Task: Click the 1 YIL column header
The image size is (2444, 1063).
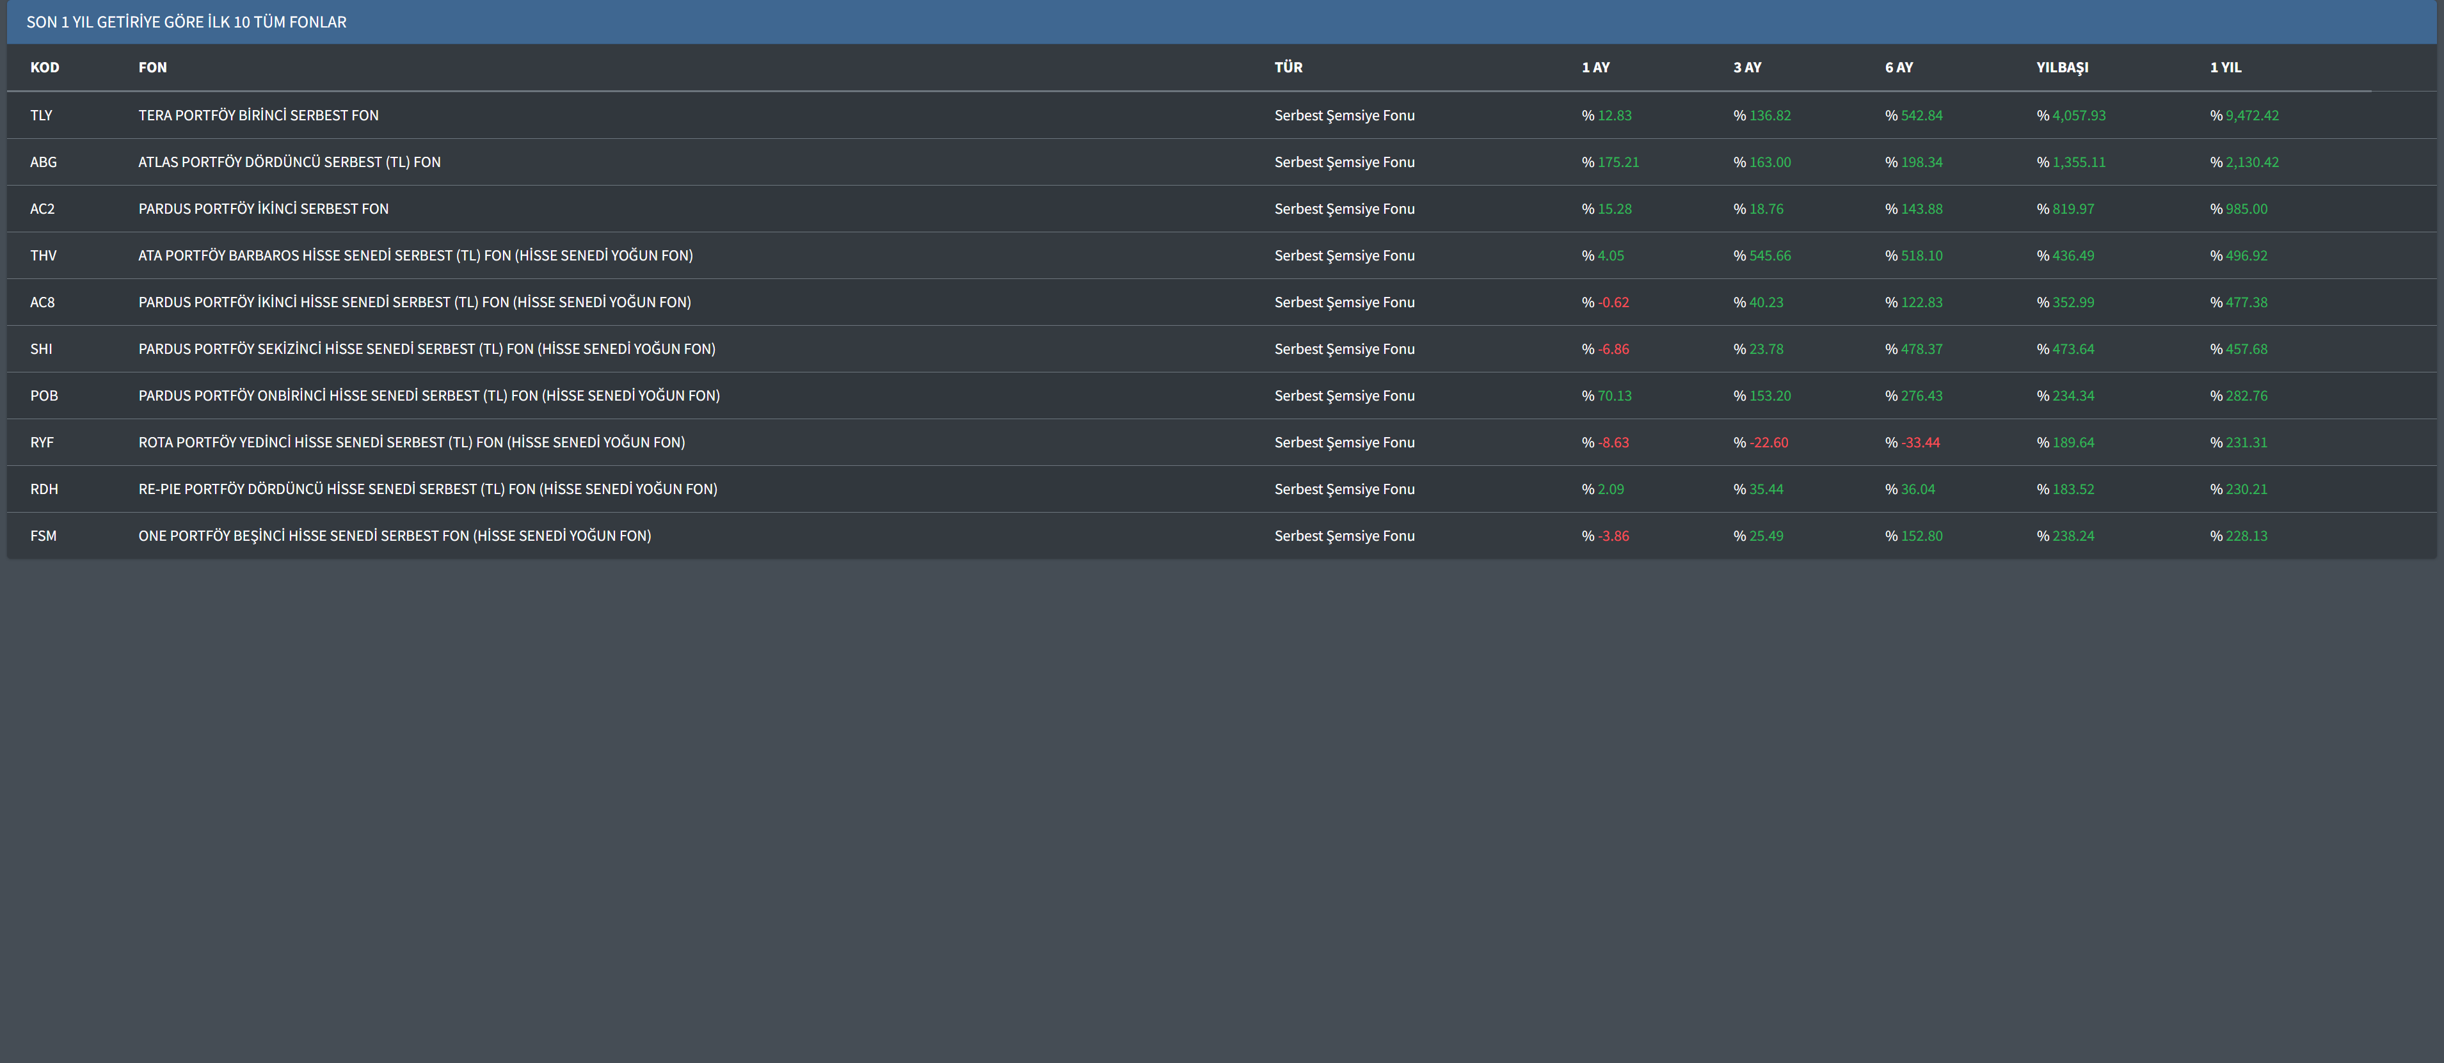Action: coord(2225,67)
